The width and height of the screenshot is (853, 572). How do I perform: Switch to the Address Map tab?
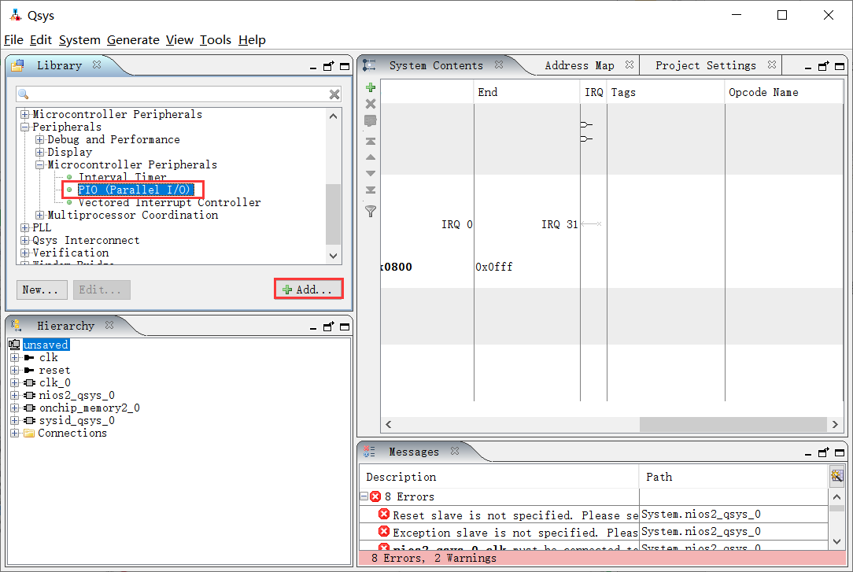pyautogui.click(x=579, y=66)
